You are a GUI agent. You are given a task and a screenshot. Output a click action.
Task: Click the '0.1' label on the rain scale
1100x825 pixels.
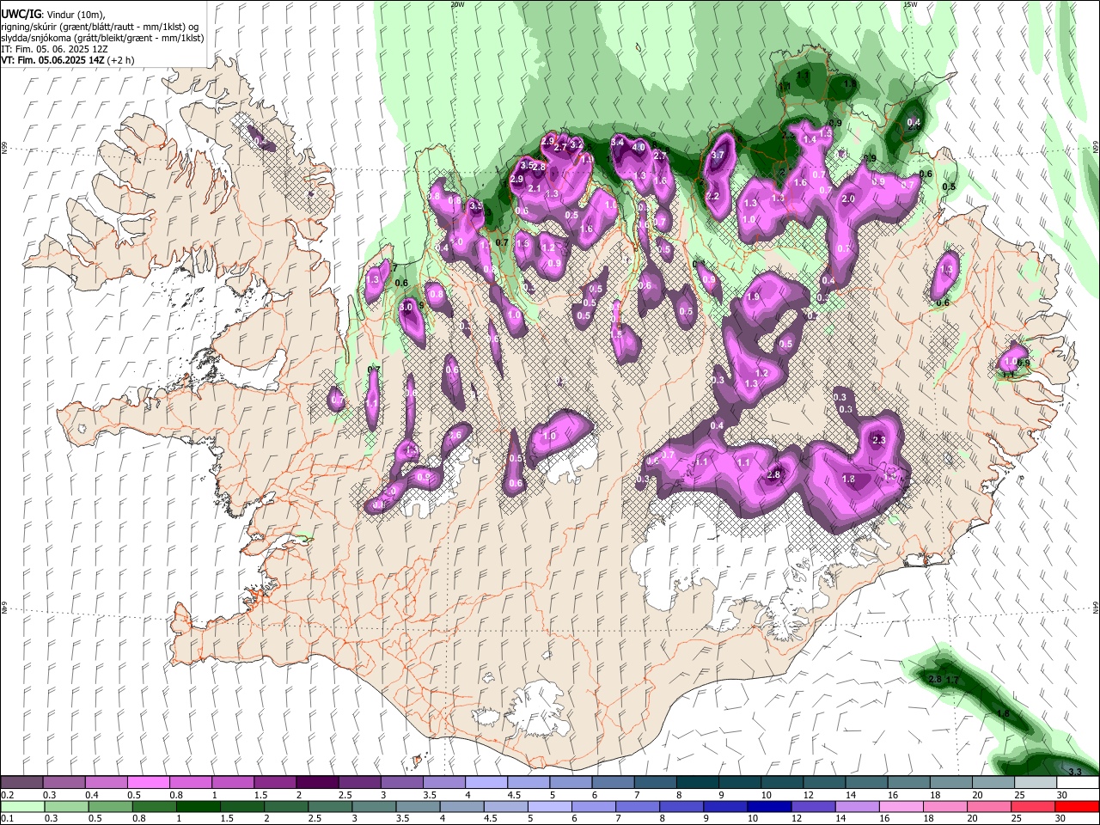8,819
